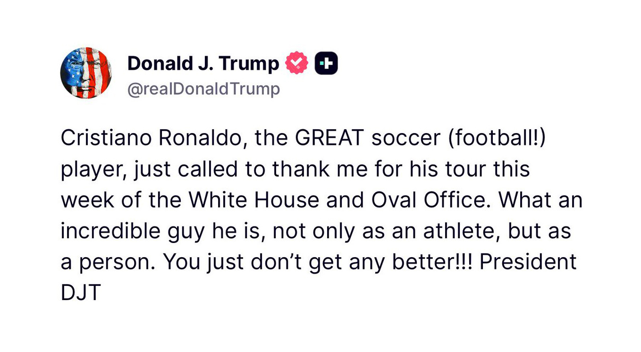Click the red verified checkmark badge
The width and height of the screenshot is (641, 352).
tap(297, 64)
